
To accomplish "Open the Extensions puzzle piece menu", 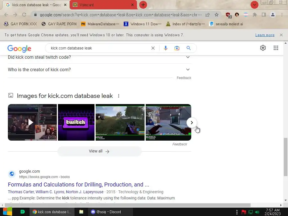I will [x=255, y=15].
